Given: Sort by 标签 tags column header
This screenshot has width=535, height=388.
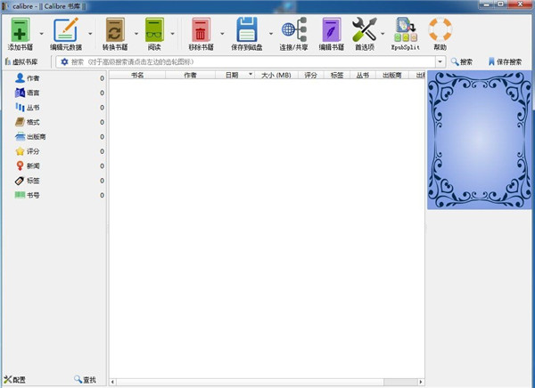Looking at the screenshot, I should tap(337, 75).
